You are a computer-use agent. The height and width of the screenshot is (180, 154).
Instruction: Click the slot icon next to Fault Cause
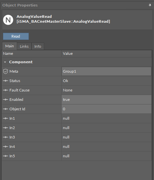6,90
